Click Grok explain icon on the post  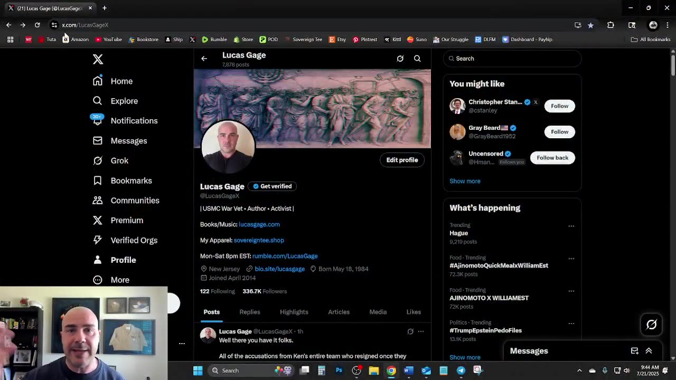coord(410,331)
